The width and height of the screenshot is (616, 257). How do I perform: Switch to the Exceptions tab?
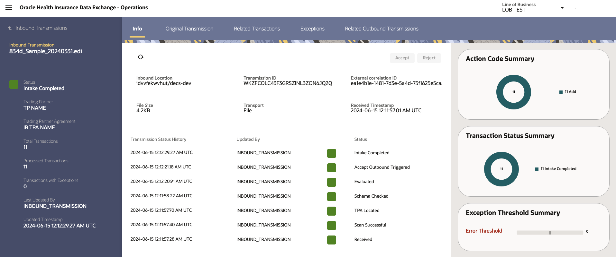[x=312, y=29]
